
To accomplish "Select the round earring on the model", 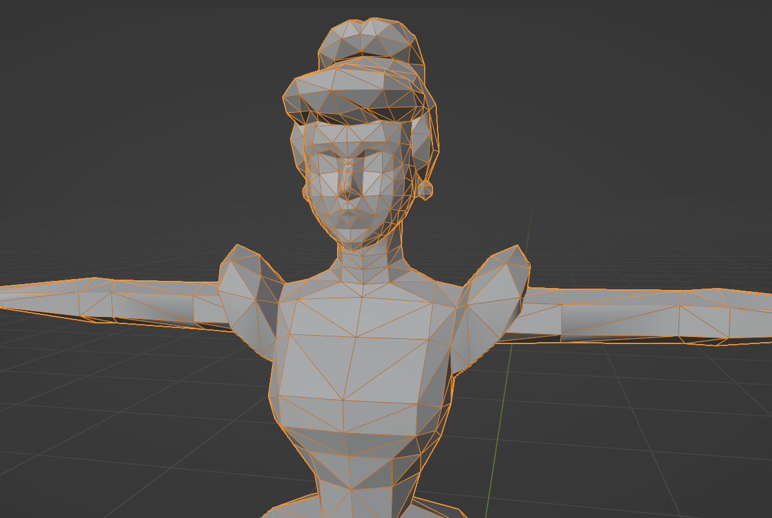I will click(x=425, y=189).
